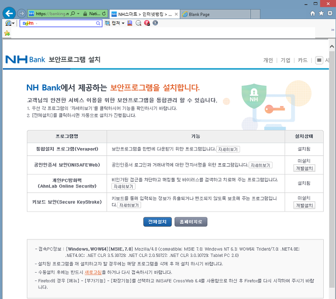Click the red save-book toolbar icon
The width and height of the screenshot is (336, 299).
[x=130, y=23]
